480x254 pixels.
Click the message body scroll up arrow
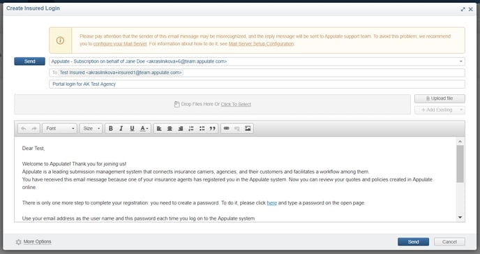click(460, 142)
